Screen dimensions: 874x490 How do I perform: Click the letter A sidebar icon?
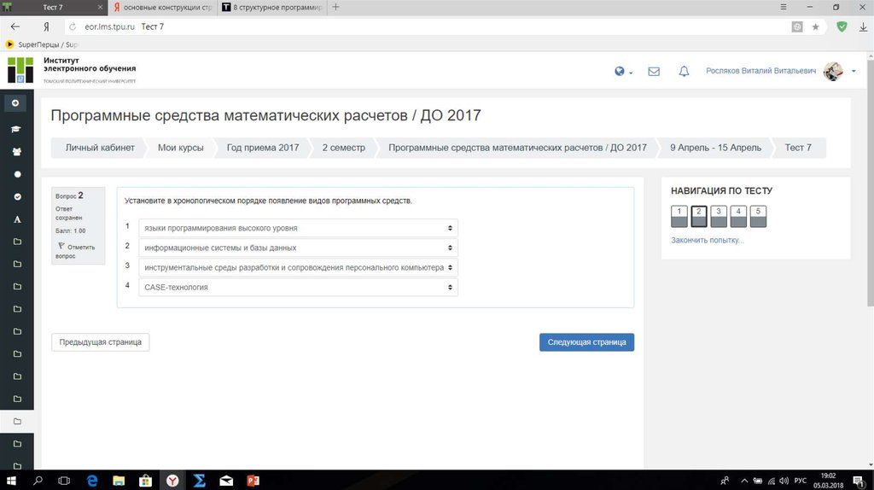pyautogui.click(x=17, y=219)
